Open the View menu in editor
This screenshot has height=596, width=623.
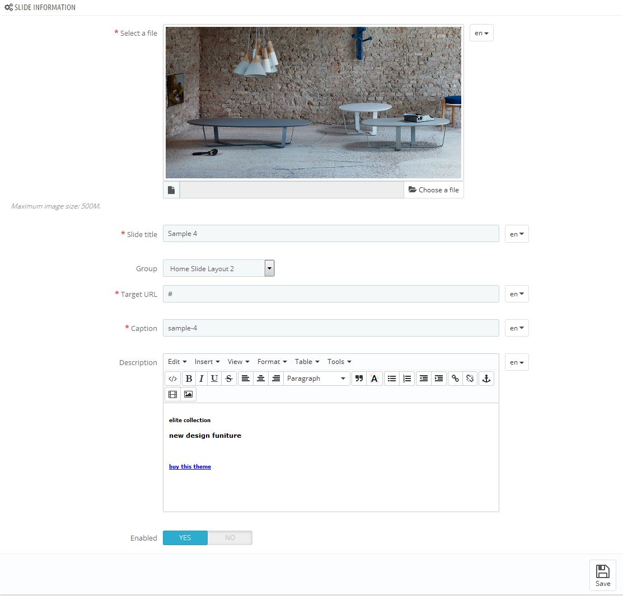pyautogui.click(x=238, y=362)
